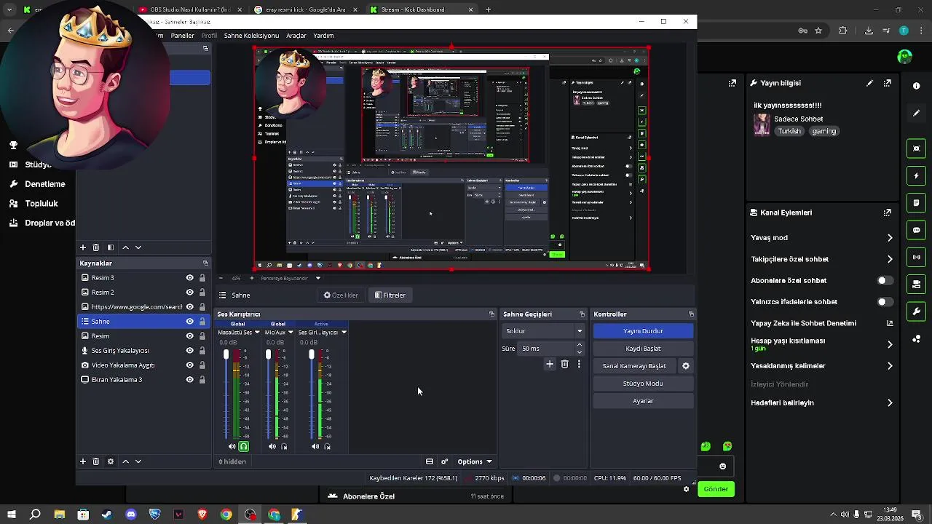
Task: Add a scene transition with plus icon
Action: coord(550,364)
